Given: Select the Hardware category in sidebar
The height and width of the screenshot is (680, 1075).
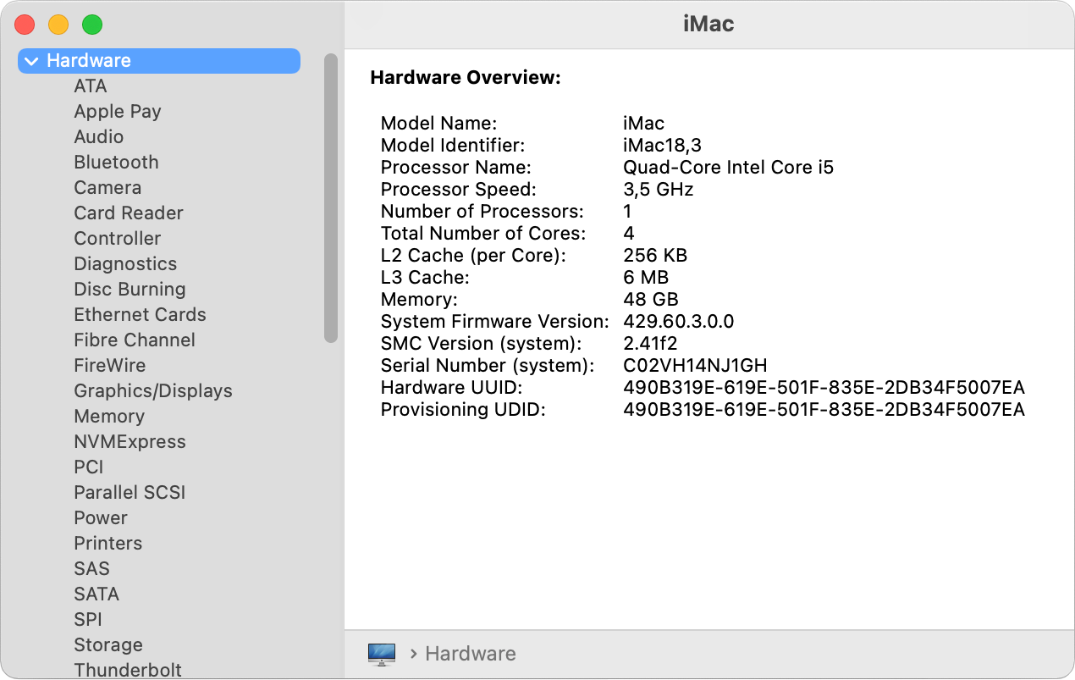Looking at the screenshot, I should coord(159,61).
